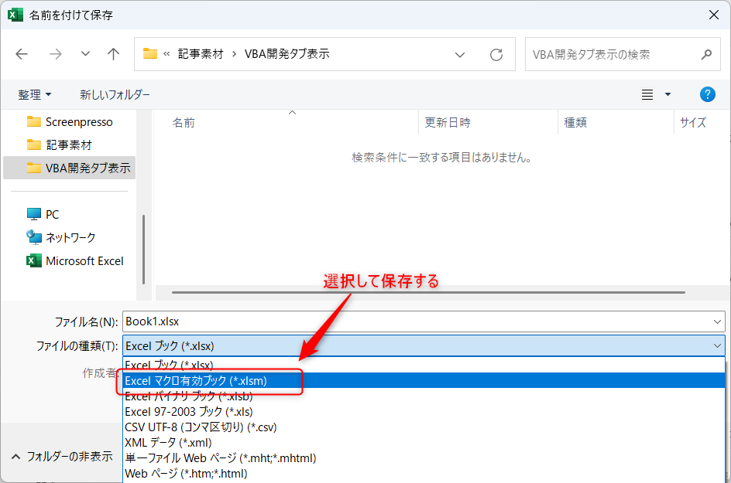Open ネットワーク in the navigation pane
Screen dimensions: 731x483
(x=61, y=238)
